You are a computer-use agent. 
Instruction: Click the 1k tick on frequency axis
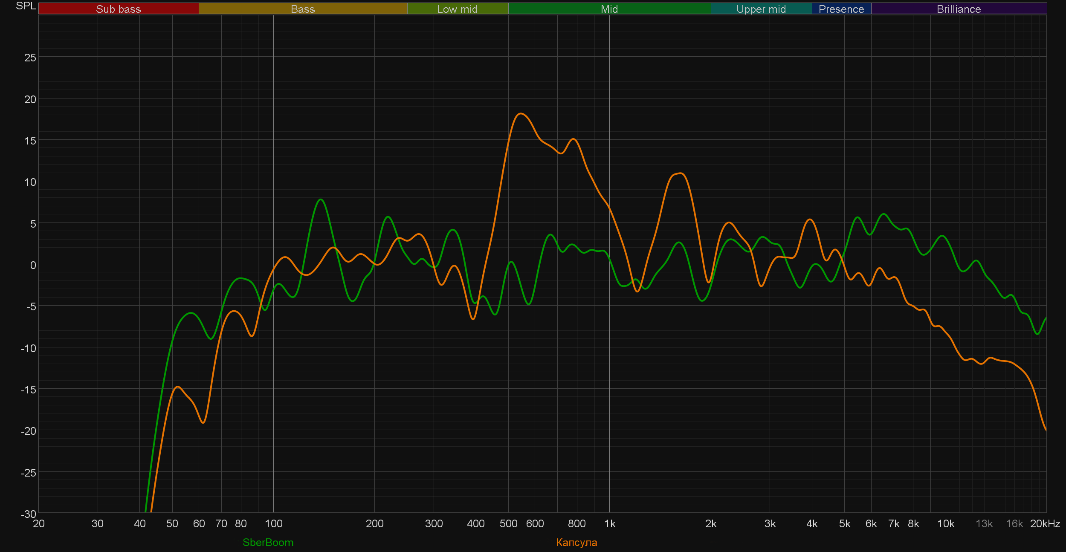coord(610,524)
